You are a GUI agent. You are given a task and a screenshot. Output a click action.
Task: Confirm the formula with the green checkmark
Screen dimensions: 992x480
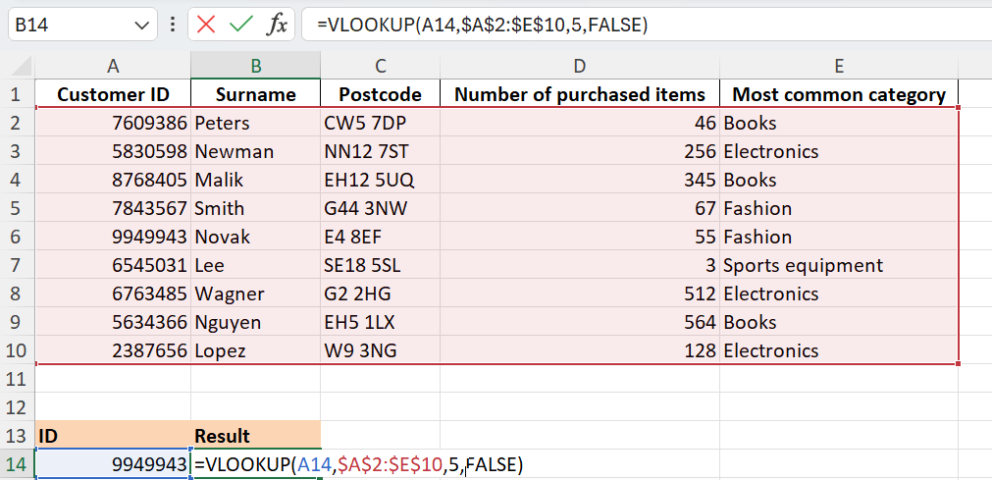click(x=241, y=25)
